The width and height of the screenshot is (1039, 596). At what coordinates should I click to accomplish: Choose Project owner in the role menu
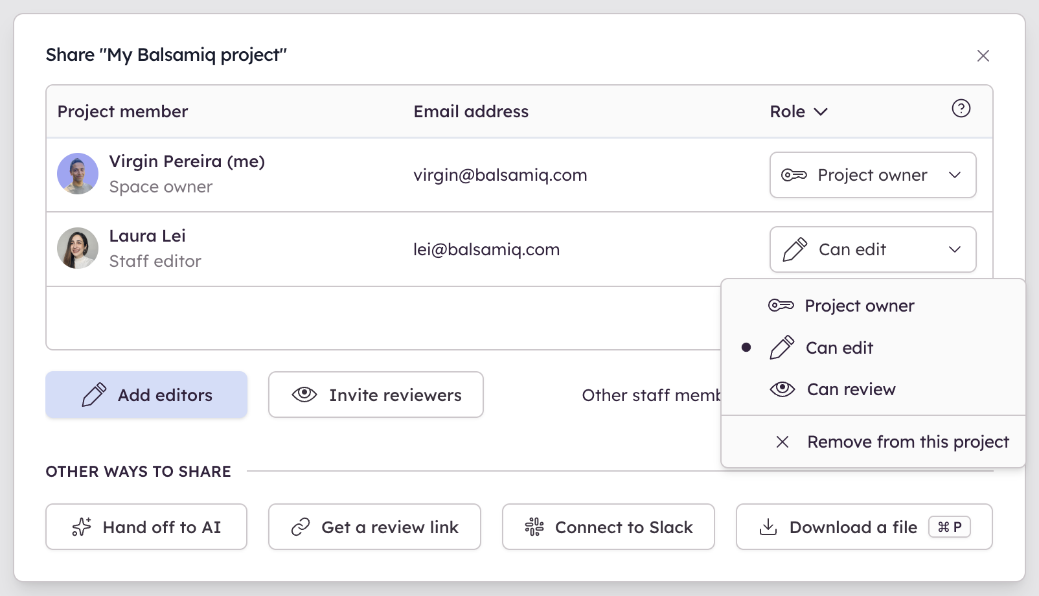tap(873, 306)
